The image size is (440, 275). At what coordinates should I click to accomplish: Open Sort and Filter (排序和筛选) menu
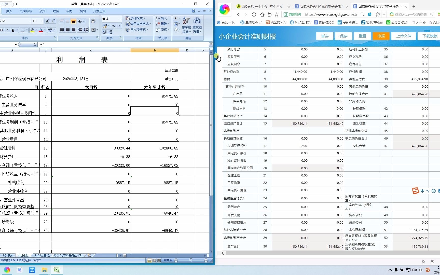tap(186, 25)
